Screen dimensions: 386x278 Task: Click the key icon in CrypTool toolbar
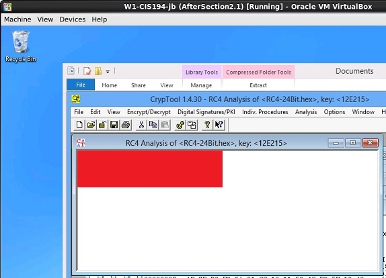tap(180, 125)
